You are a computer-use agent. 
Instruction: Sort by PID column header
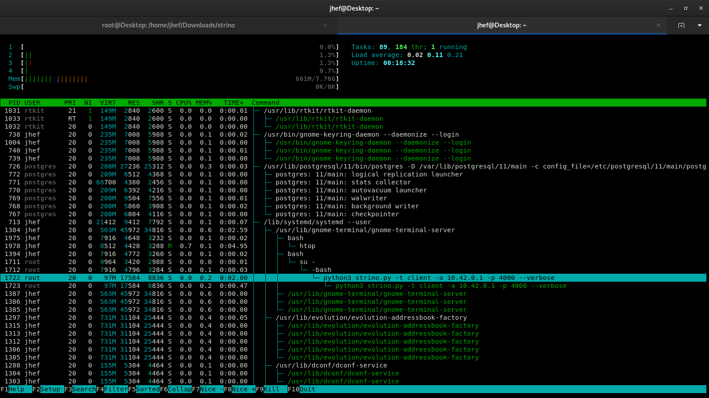point(14,103)
